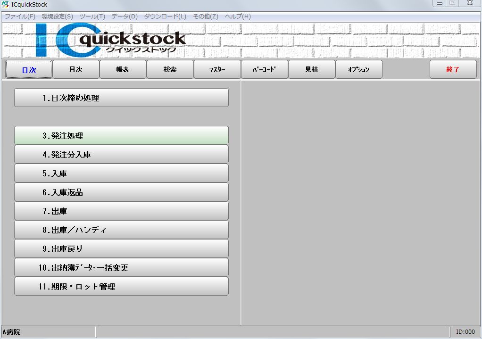This screenshot has width=482, height=339.
Task: Open the 環境設定(S) menu
Action: 58,17
